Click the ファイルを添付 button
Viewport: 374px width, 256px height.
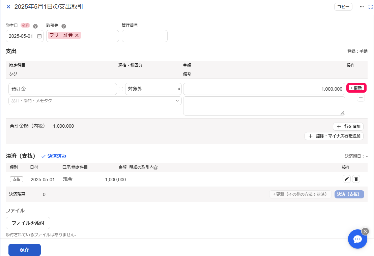point(28,223)
